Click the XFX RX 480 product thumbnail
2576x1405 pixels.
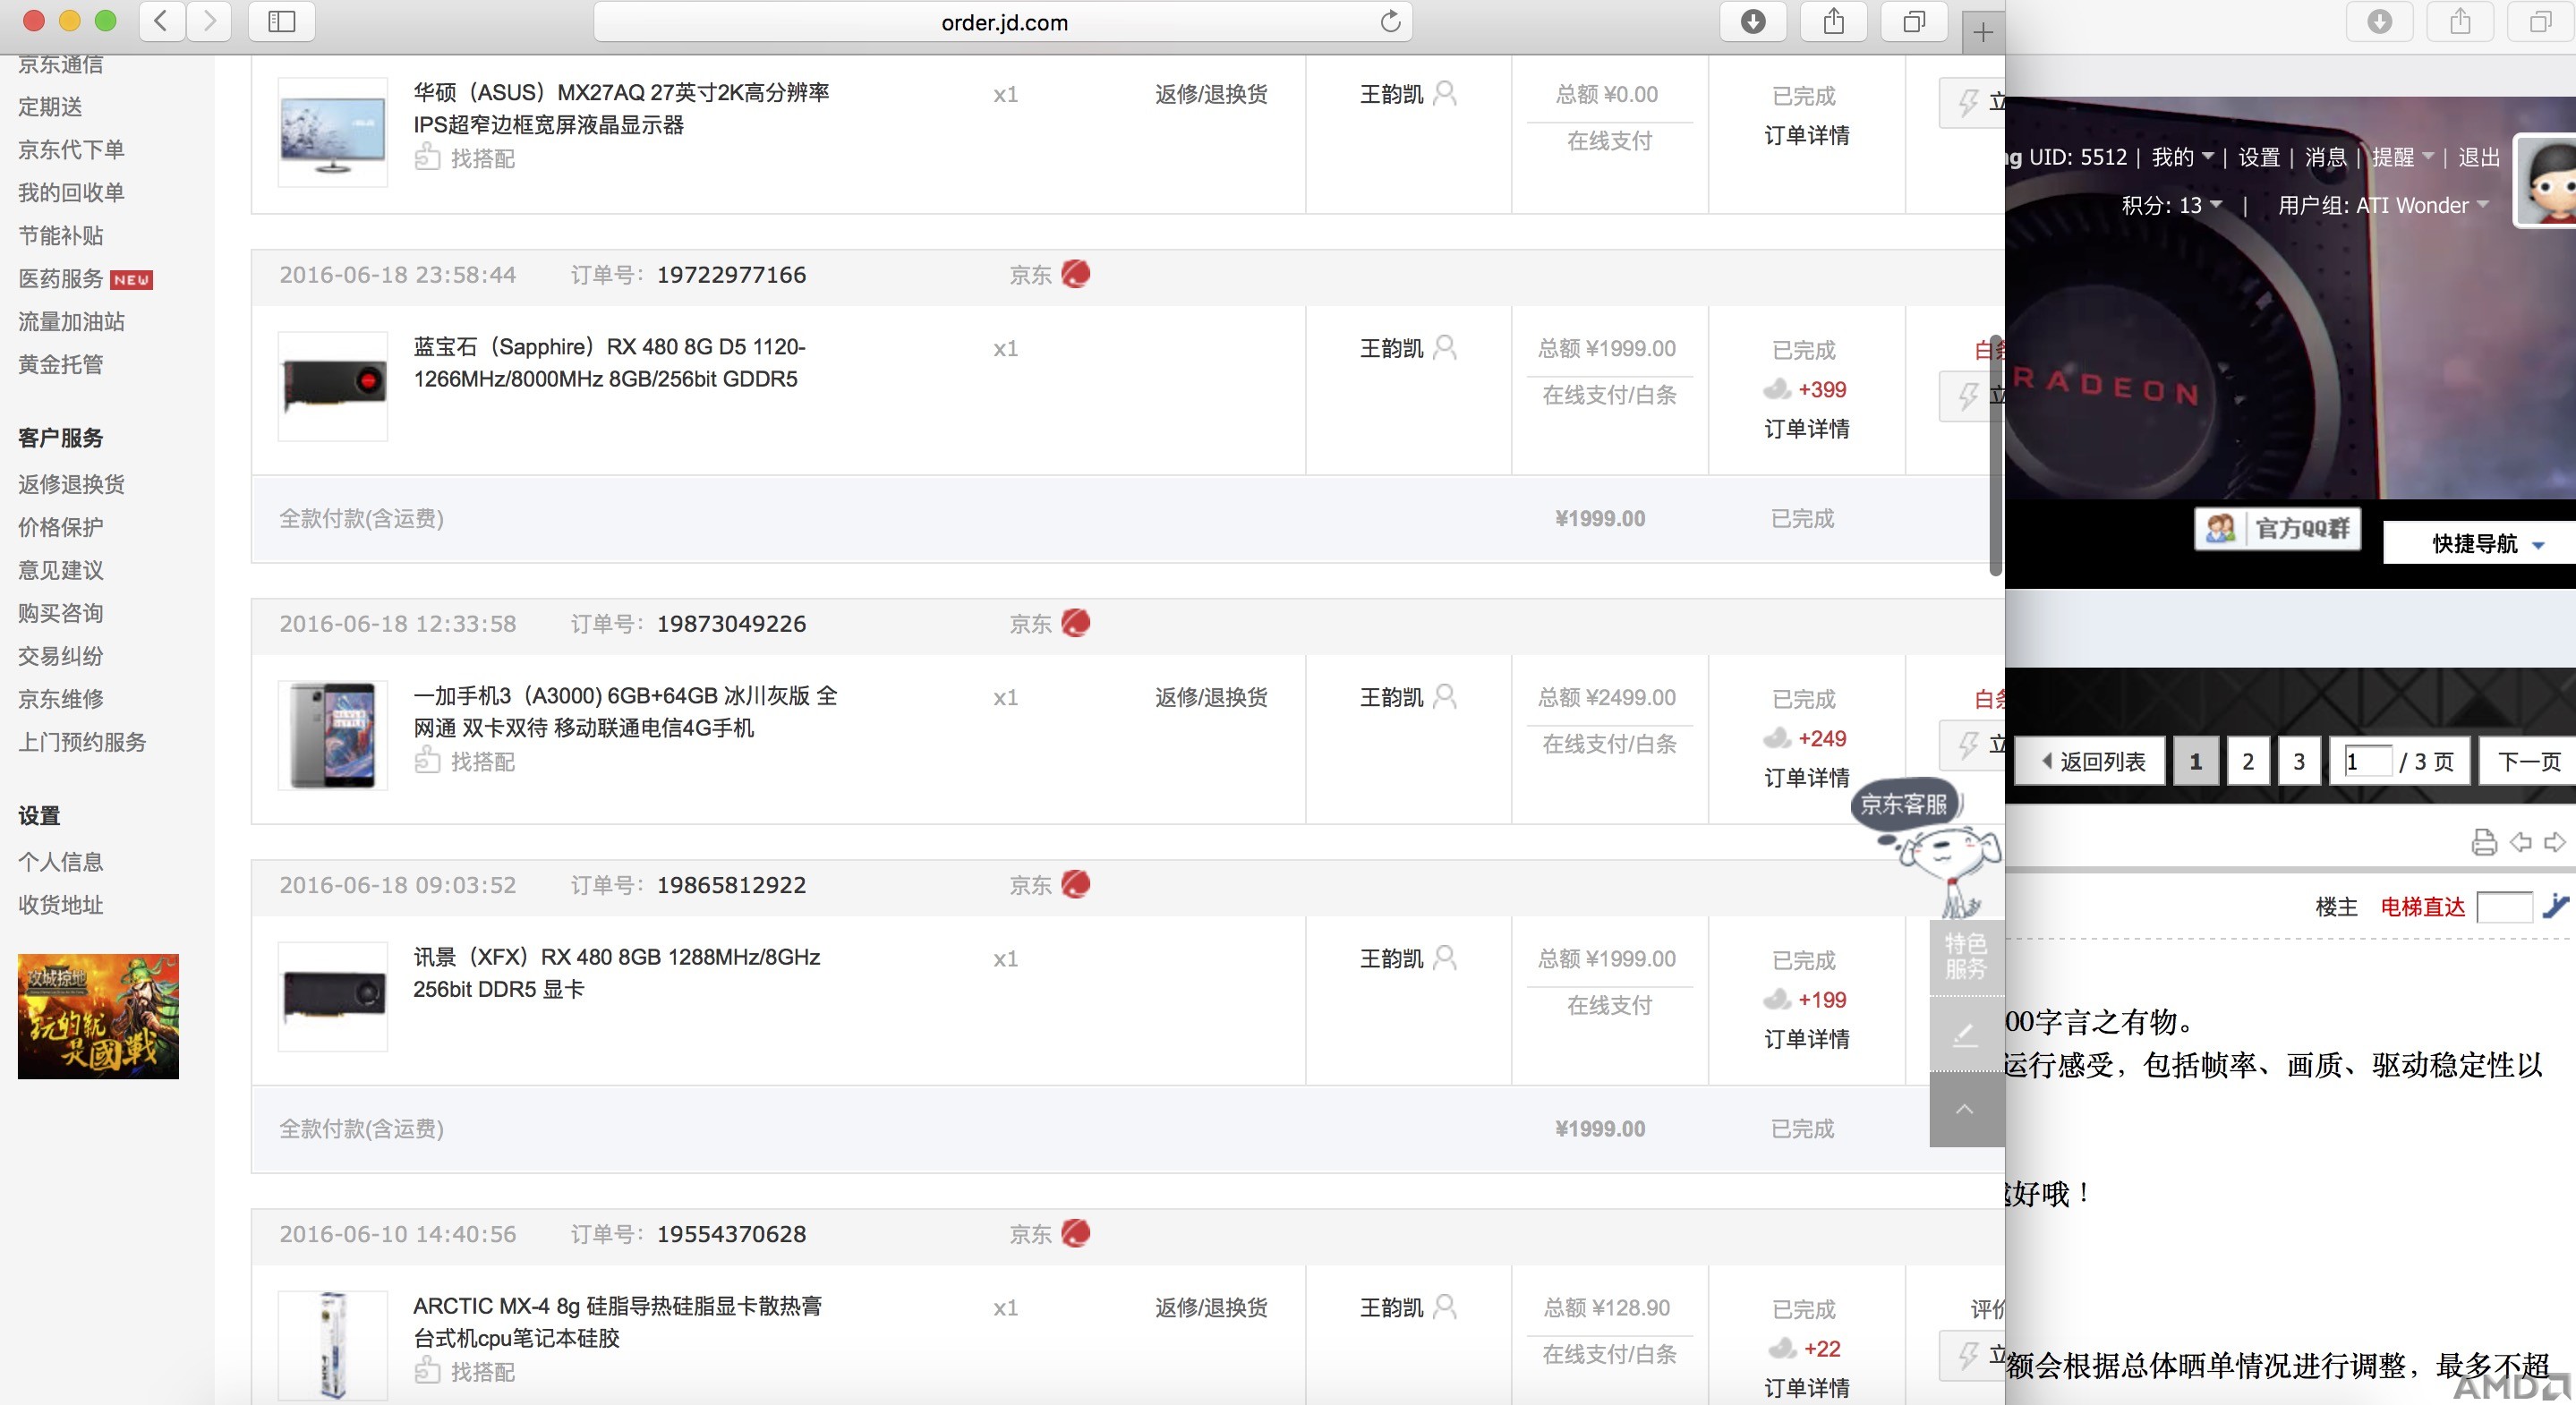coord(332,995)
